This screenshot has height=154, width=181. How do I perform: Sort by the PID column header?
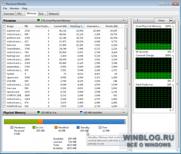click(x=29, y=26)
